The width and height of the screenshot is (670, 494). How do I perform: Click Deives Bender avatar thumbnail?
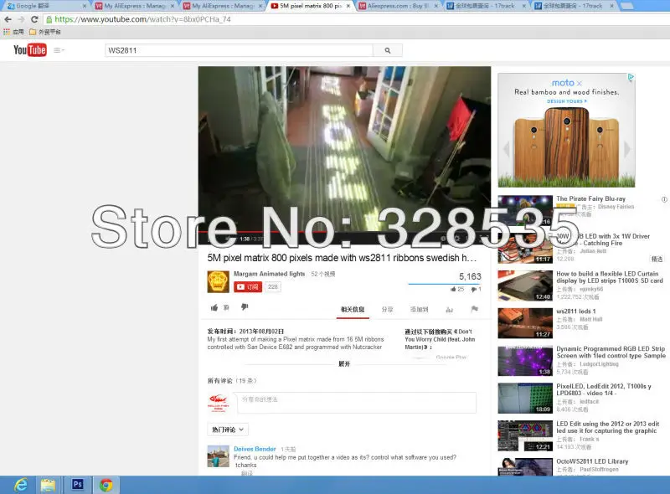219,456
